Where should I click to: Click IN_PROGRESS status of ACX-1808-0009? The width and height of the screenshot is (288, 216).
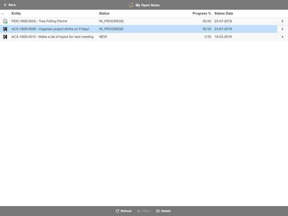[111, 29]
